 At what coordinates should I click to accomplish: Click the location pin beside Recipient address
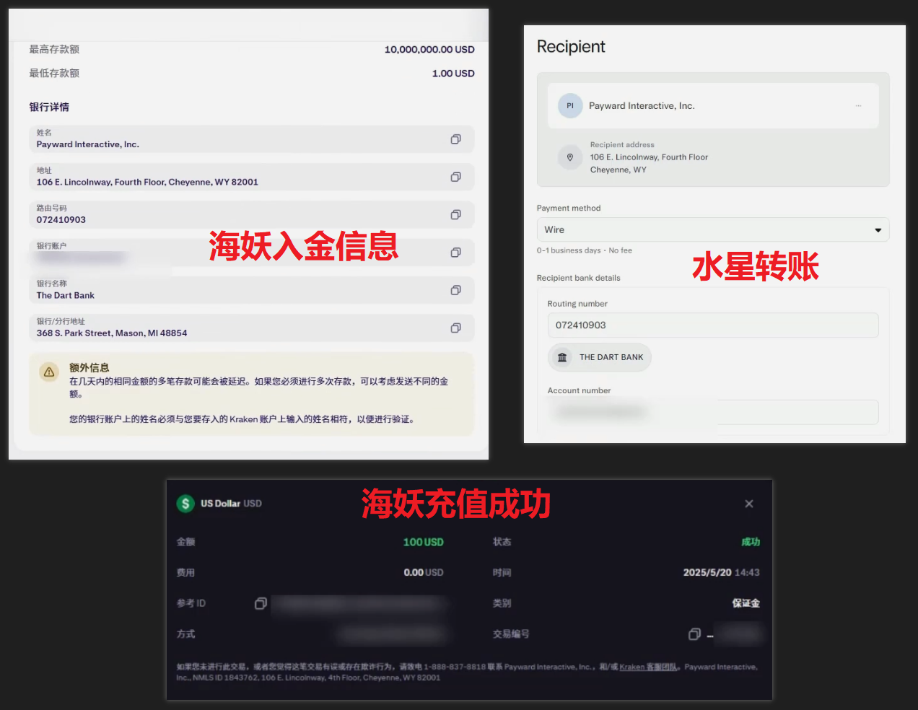(570, 157)
